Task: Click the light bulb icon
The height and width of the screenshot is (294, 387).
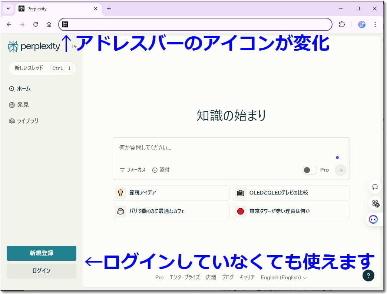Action: pos(120,193)
